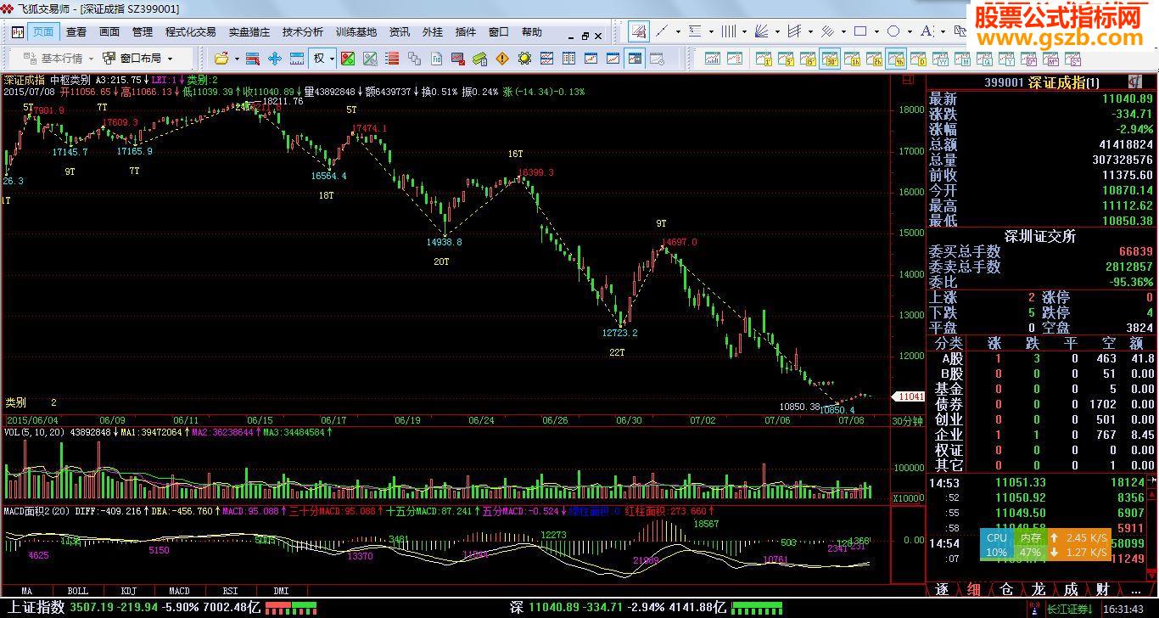Click the 页面 button
This screenshot has width=1159, height=618.
(43, 32)
